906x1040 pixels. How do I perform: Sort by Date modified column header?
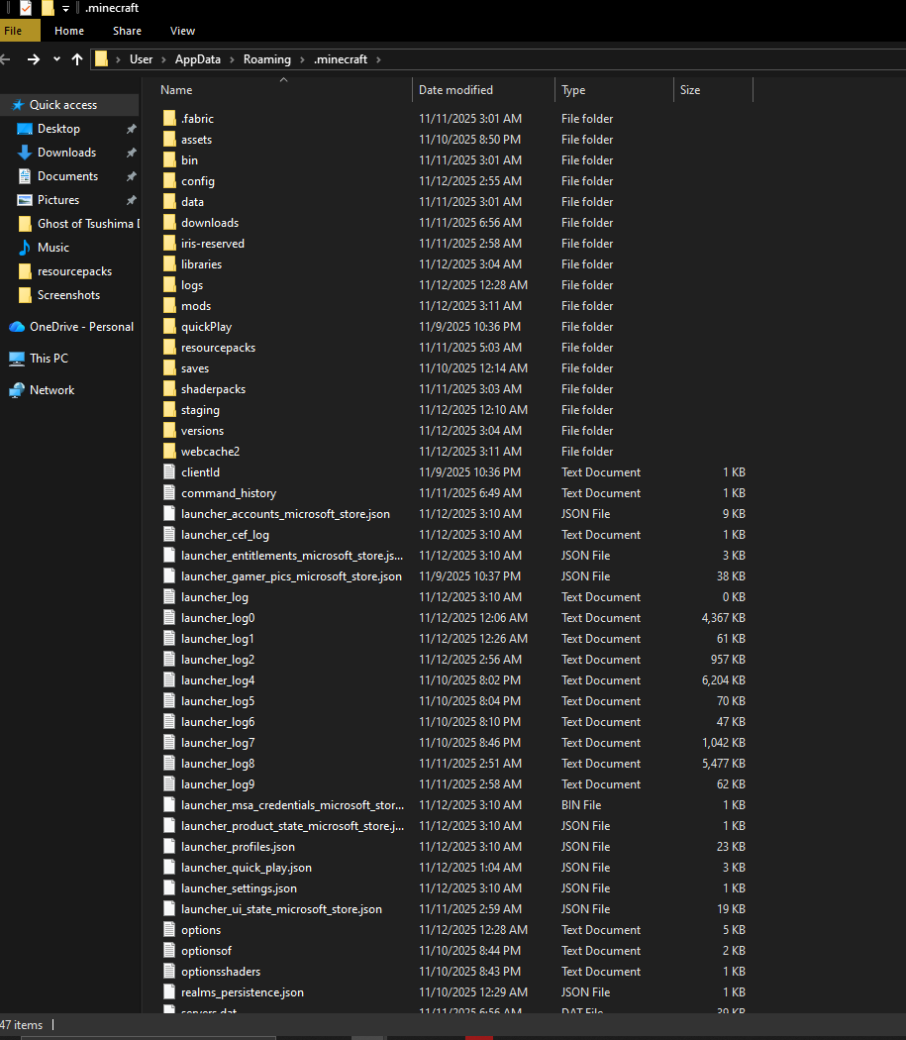point(483,90)
